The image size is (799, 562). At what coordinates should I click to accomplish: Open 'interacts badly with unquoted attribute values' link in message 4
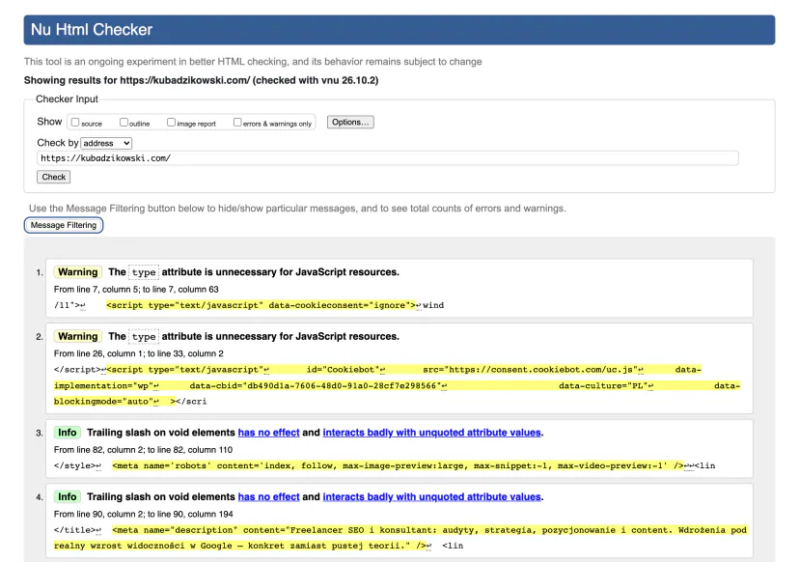pos(431,496)
